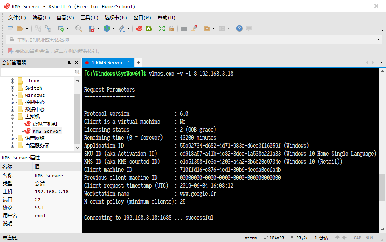386x242 pixels.
Task: Expand the Linux folder tree node
Action: [12, 81]
